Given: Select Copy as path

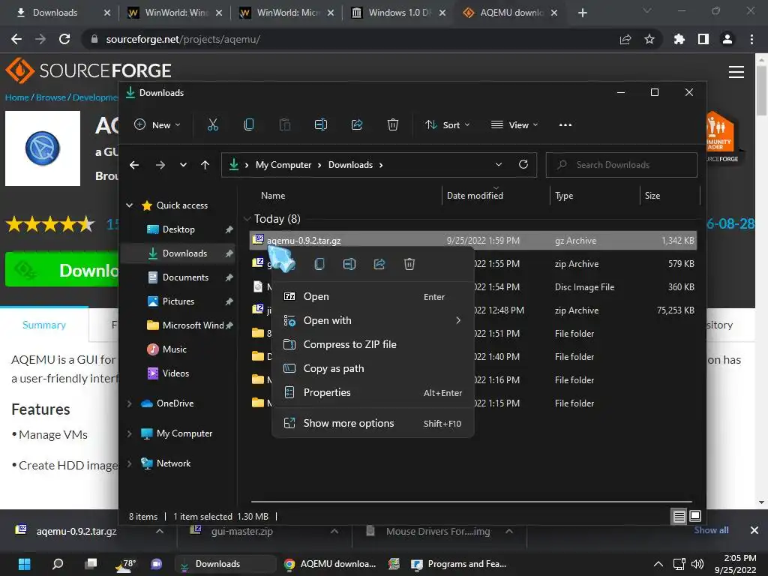Looking at the screenshot, I should pos(373,368).
